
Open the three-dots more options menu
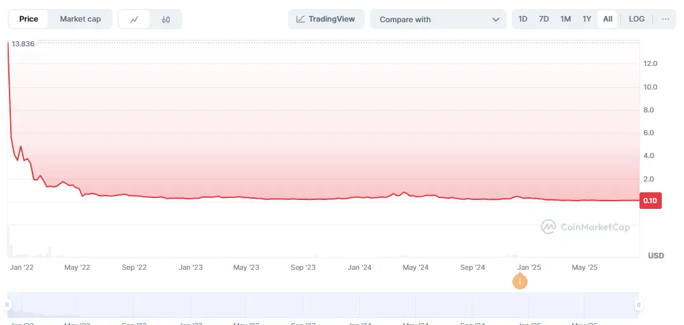[665, 19]
